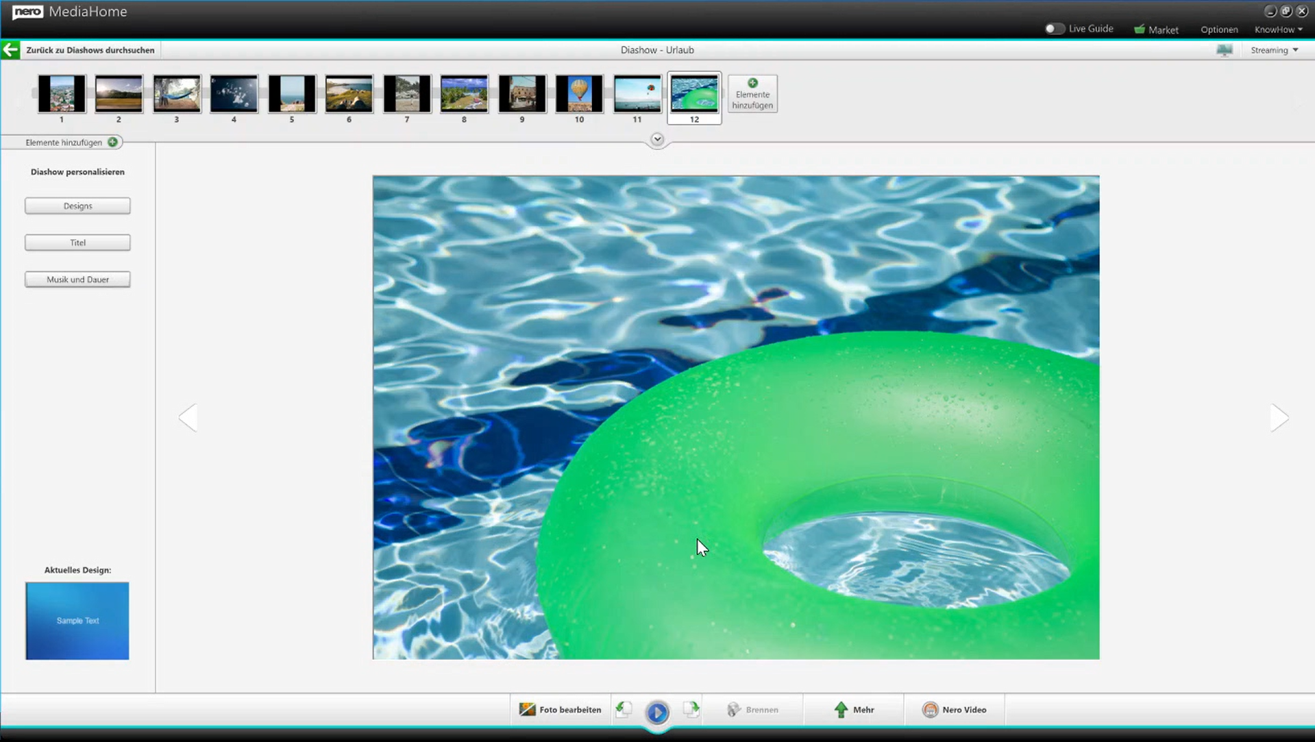This screenshot has width=1315, height=742.
Task: Open the Mehr menu
Action: click(854, 710)
